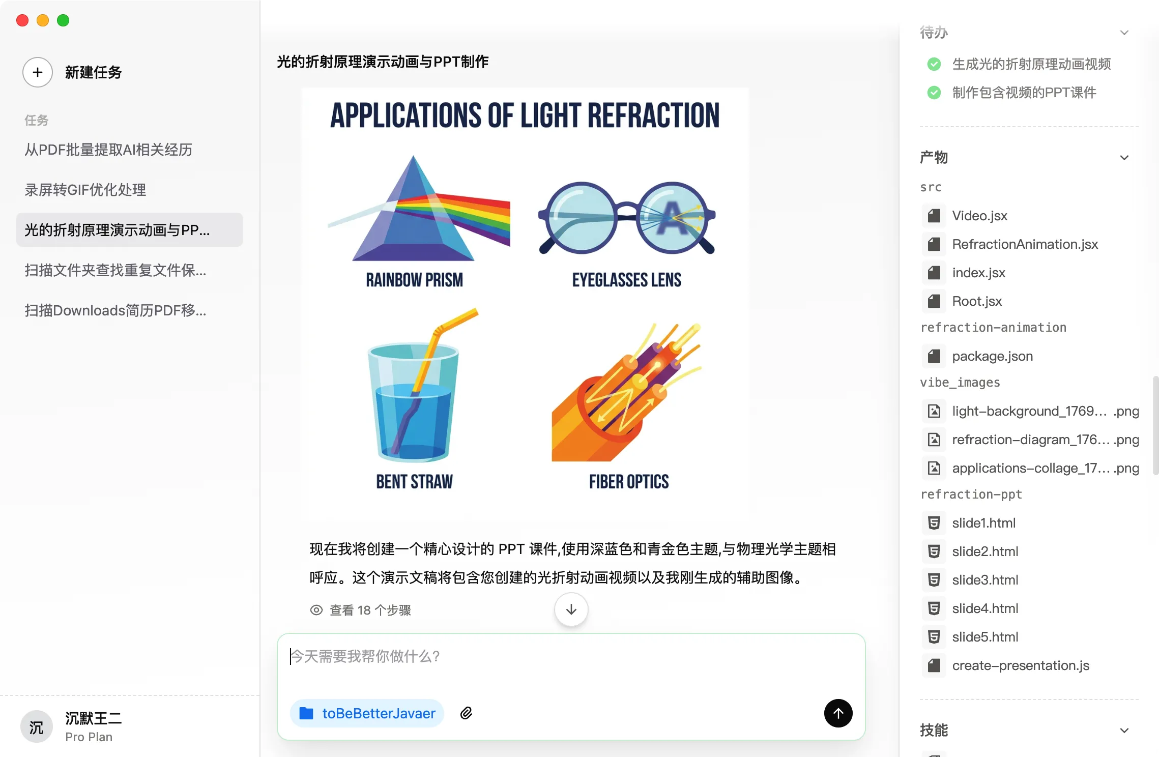Select task 从PDF批量提取AI相关经历
The width and height of the screenshot is (1159, 757).
(x=108, y=150)
